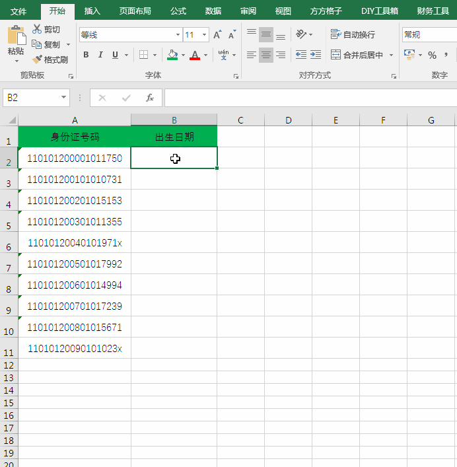The image size is (457, 467).
Task: Click the Copy (复制) icon
Action: (x=37, y=44)
